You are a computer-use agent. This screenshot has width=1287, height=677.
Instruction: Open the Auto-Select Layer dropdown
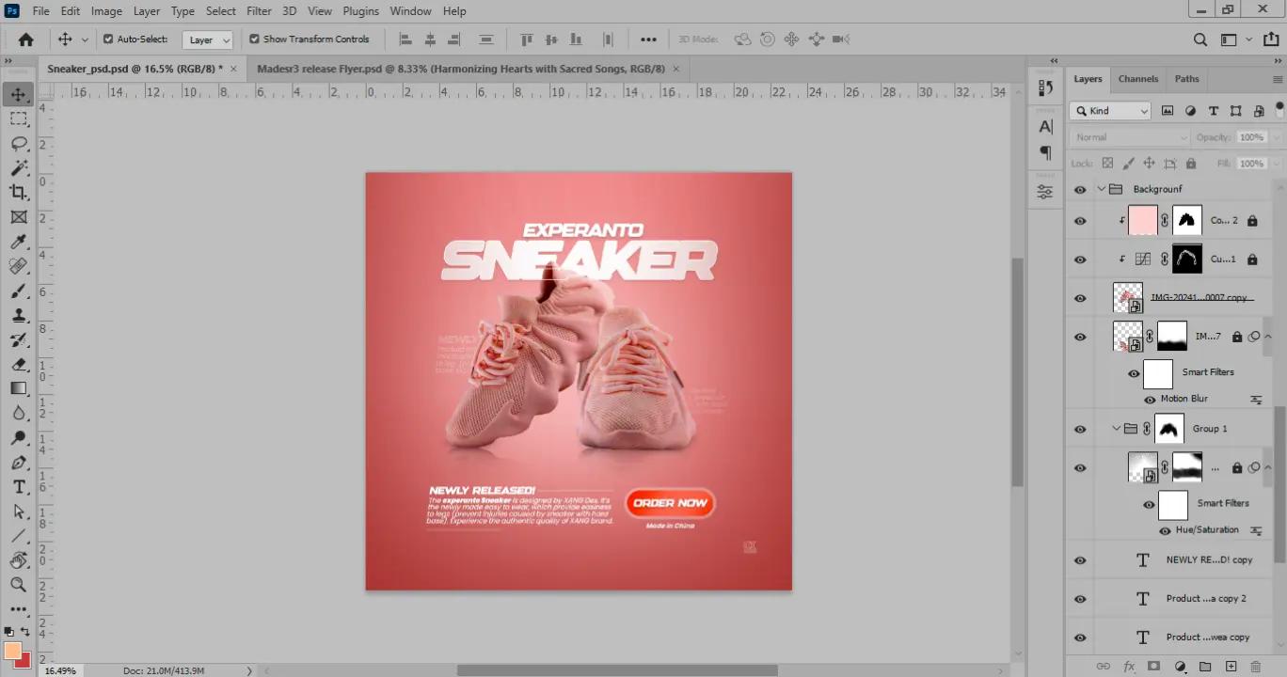pyautogui.click(x=208, y=39)
